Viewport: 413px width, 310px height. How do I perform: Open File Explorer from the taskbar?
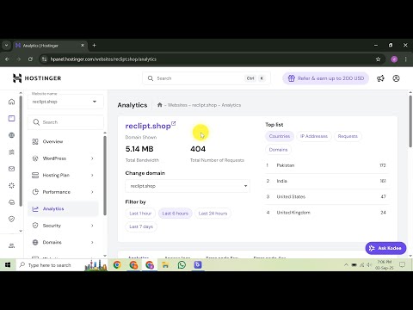(165, 264)
